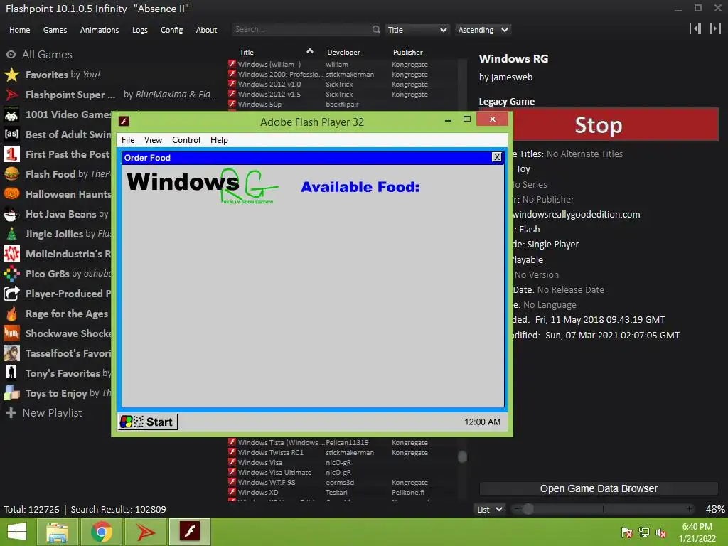Click the taskbar clock showing 6:40 PM
The height and width of the screenshot is (546, 728).
(697, 532)
